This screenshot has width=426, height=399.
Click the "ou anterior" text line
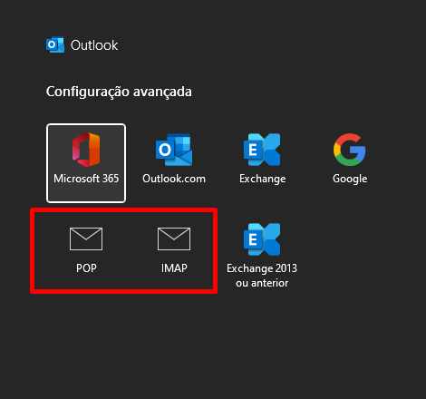(x=262, y=283)
